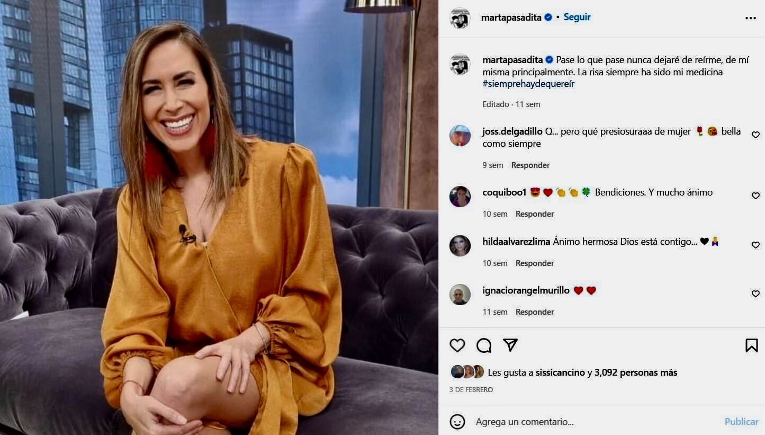
Task: Like joss.delgadillo's comment
Action: [x=756, y=135]
